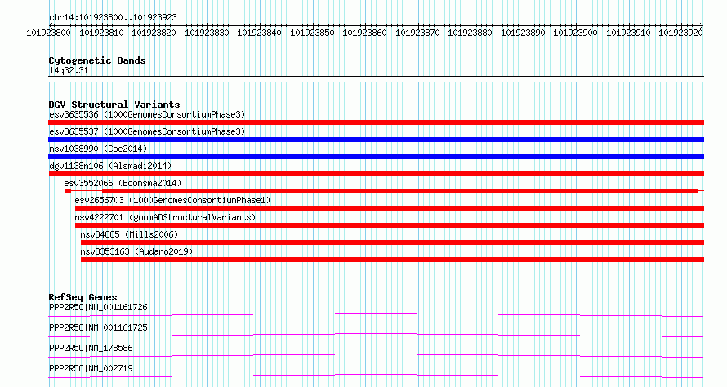Open transcript PPP2R5C|NM_002719

91,368
